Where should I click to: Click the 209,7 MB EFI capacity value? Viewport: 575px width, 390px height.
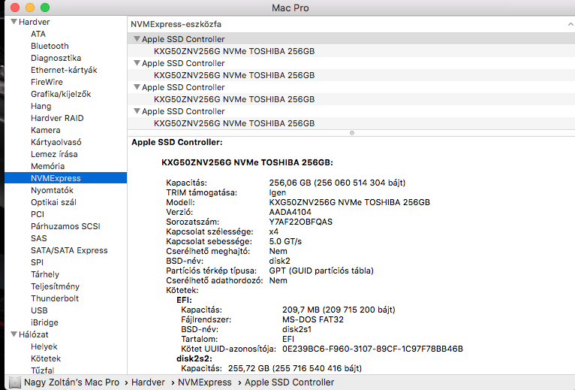click(x=339, y=310)
